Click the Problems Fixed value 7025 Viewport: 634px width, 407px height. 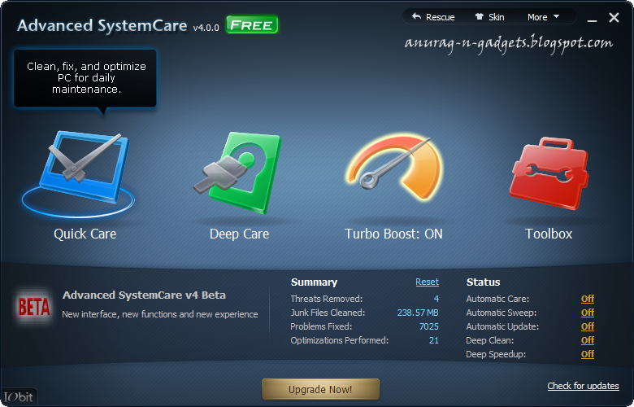point(428,326)
